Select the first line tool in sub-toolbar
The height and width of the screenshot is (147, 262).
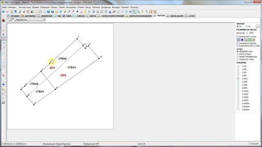[8, 20]
